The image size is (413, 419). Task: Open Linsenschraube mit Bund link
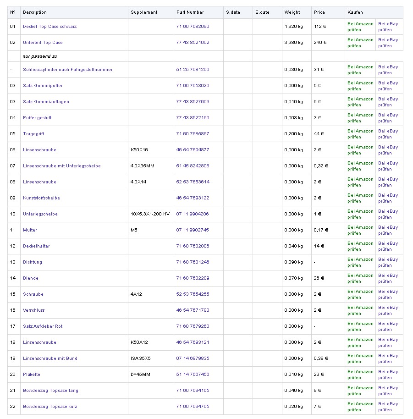tap(50, 358)
